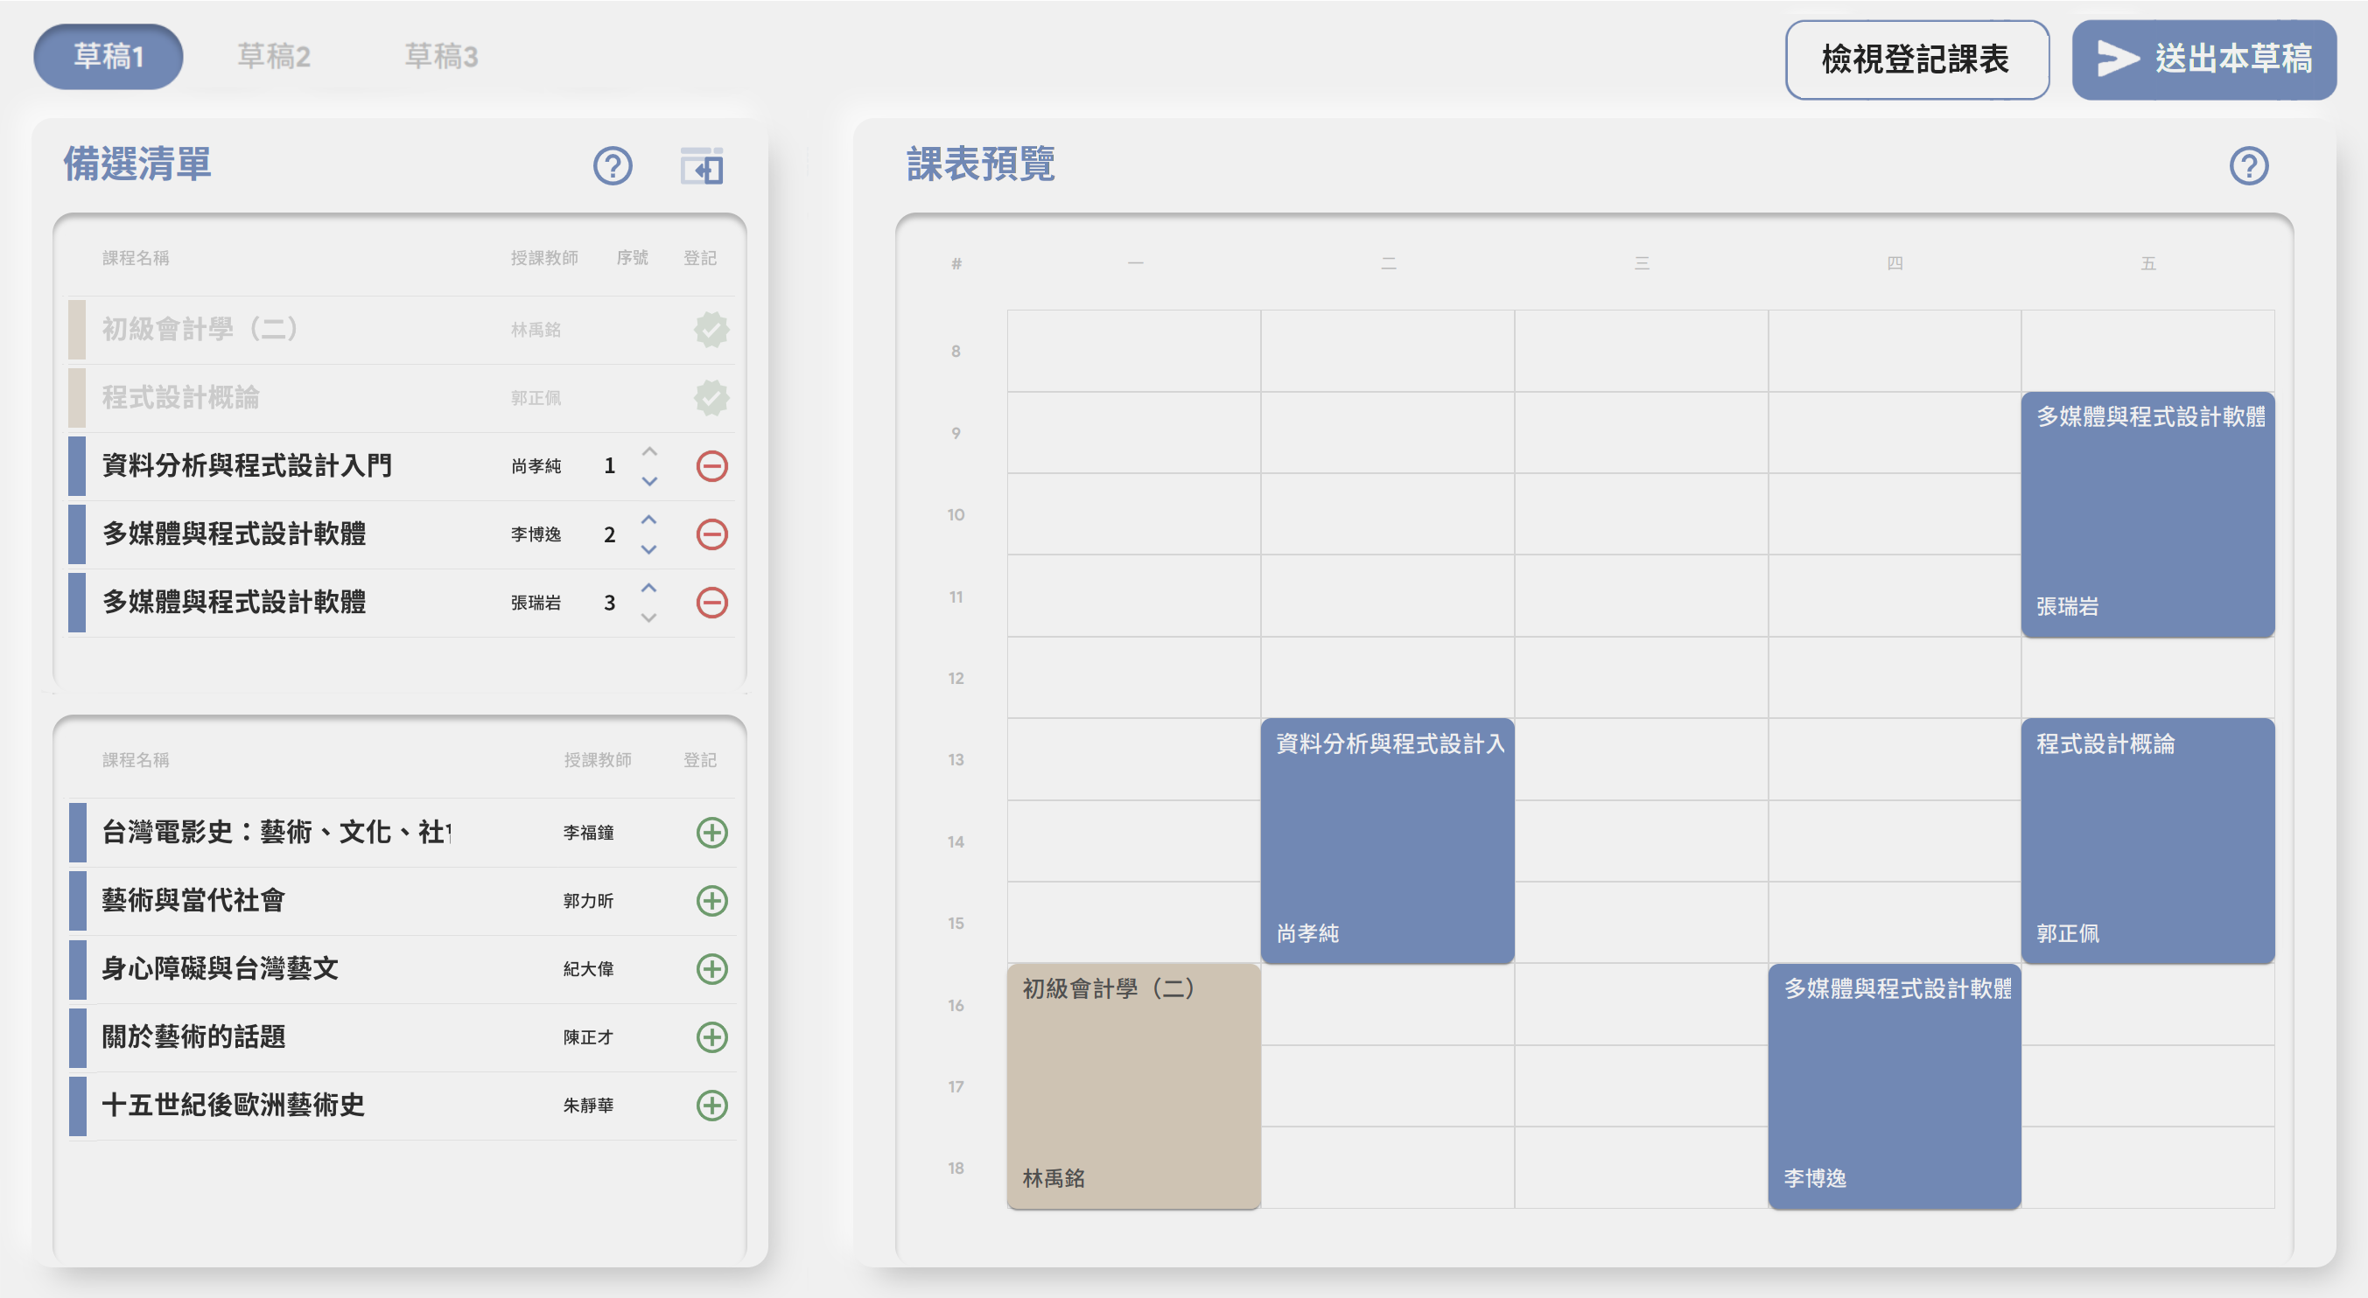Click the 藝術與當代社會 course name
The image size is (2368, 1298).
point(193,900)
